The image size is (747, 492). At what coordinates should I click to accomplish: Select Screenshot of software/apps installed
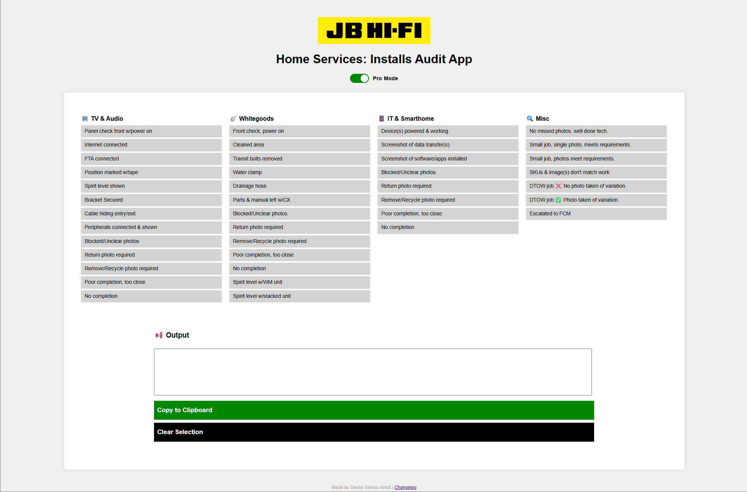point(448,159)
